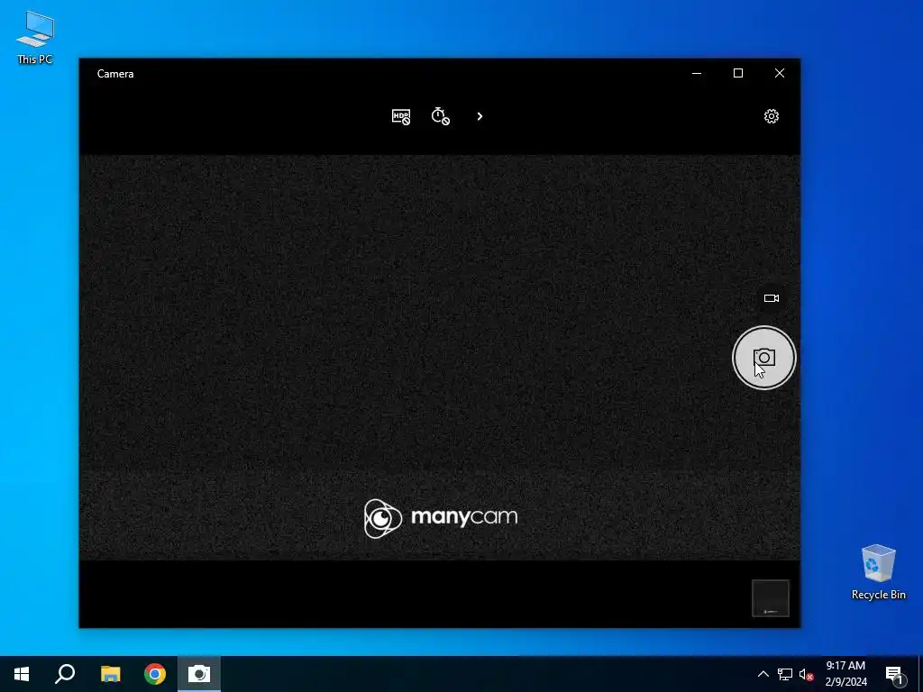Open the last captured photo thumbnail

[x=771, y=598]
